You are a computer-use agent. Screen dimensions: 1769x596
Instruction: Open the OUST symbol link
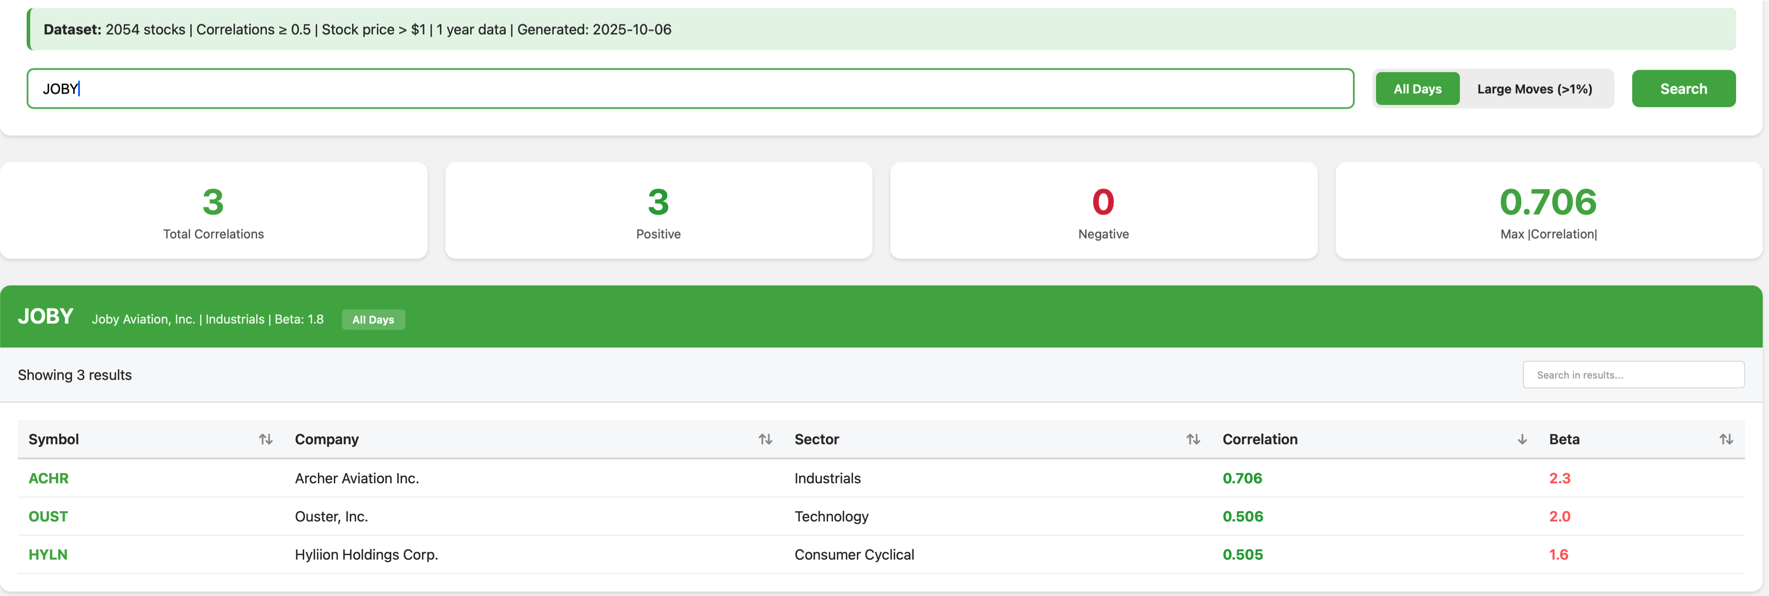pos(48,517)
